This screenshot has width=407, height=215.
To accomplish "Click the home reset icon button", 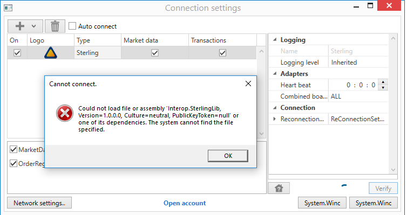I will (x=279, y=188).
